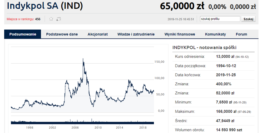Click the Zmiana value 400,00%
Viewport: 264px width, 133px height.
[x=223, y=84]
